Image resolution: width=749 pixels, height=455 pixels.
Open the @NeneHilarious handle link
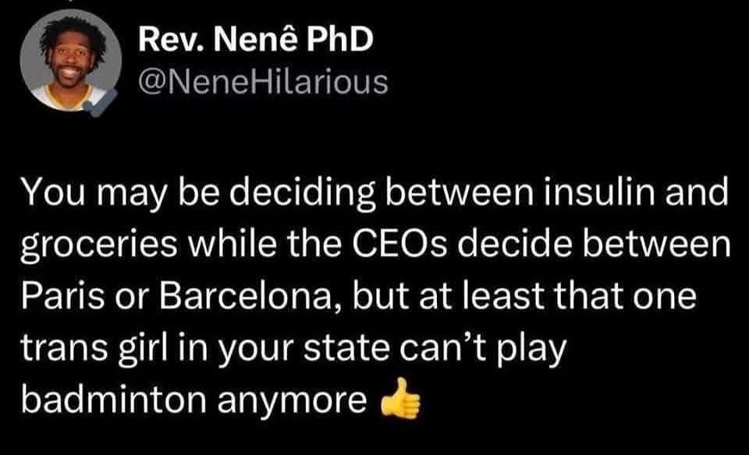click(261, 80)
